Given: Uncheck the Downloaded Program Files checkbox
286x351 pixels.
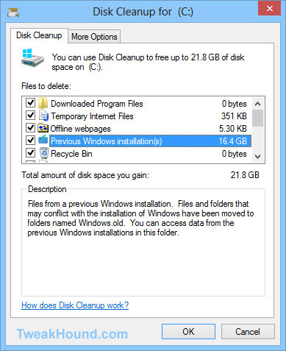Looking at the screenshot, I should click(x=31, y=103).
